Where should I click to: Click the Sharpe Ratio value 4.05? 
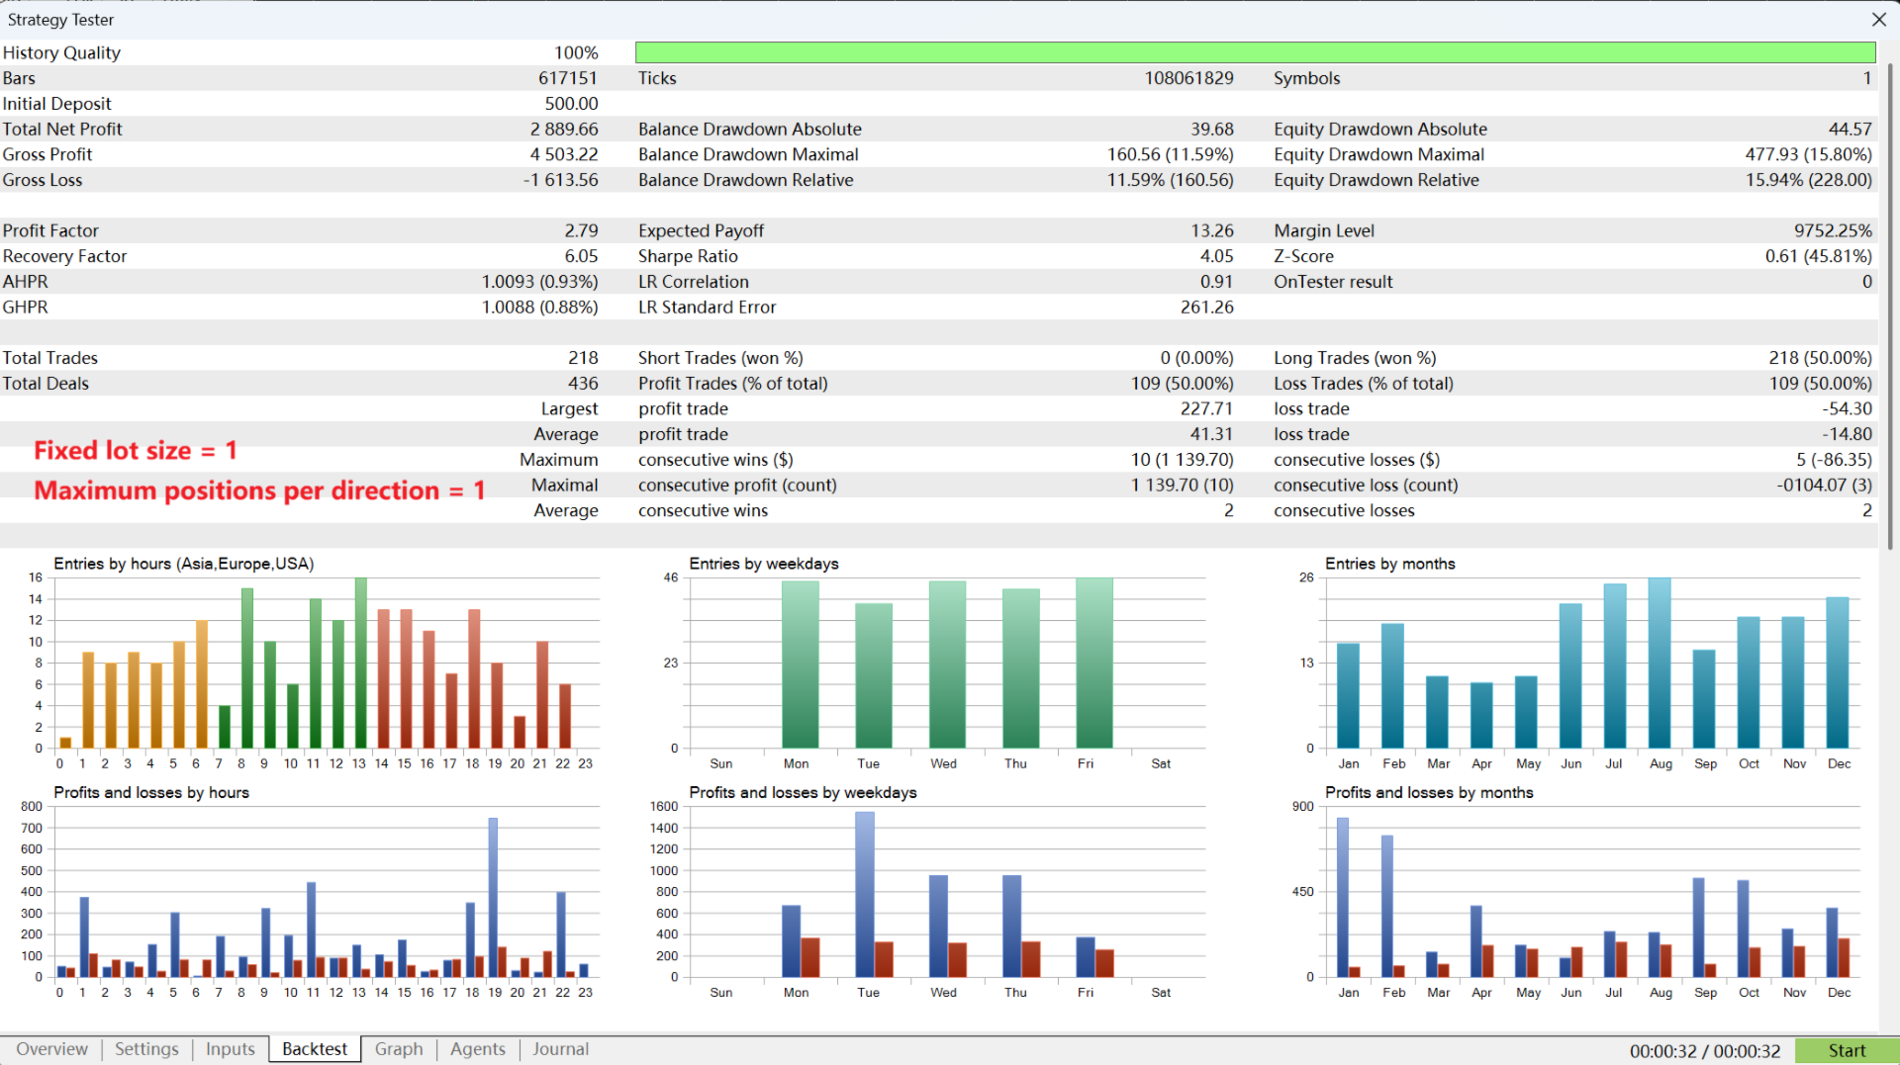1216,257
